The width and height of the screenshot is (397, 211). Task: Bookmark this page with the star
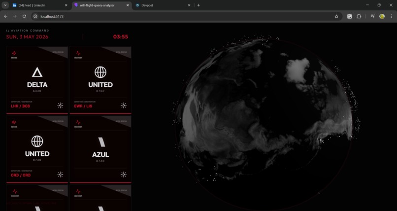click(x=336, y=16)
